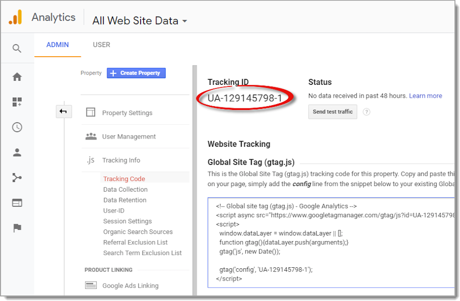Select Data Collection menu item

point(125,189)
